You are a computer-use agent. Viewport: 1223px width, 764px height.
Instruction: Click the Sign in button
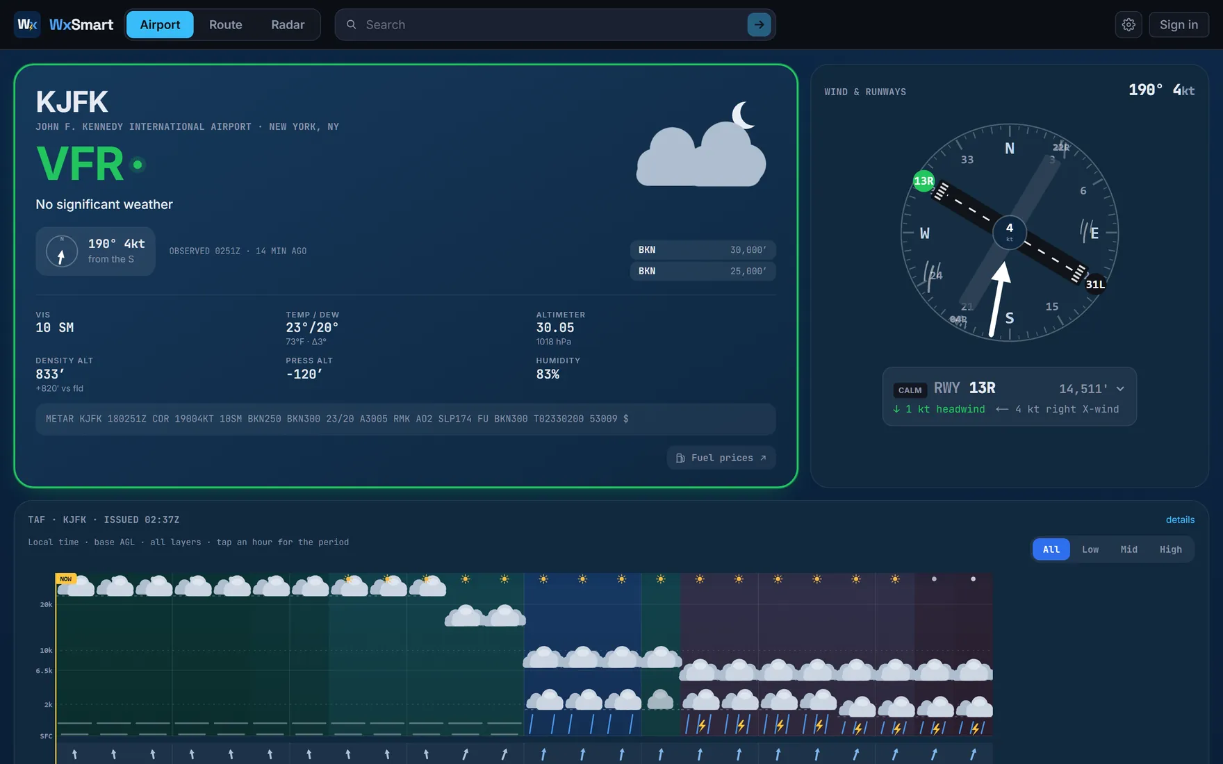tap(1179, 24)
